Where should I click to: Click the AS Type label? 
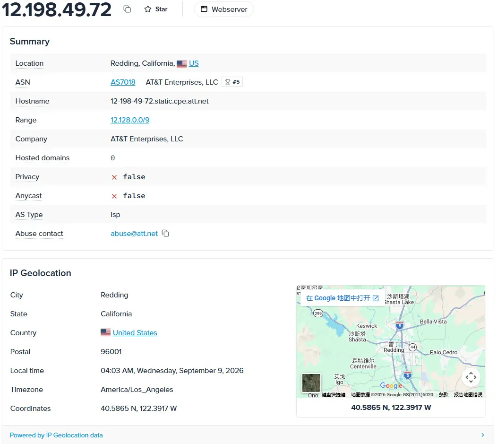[29, 215]
